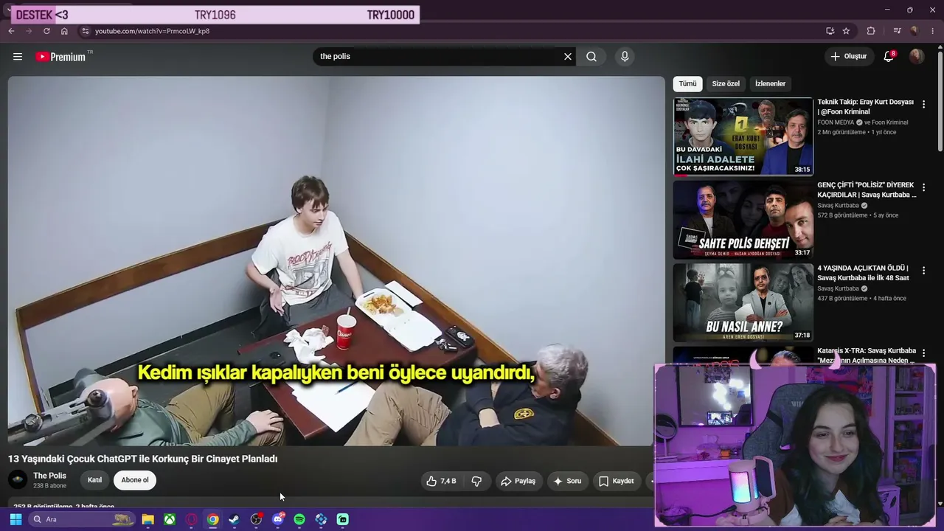Screen dimensions: 944x531
Task: Like the video (7,4 B)
Action: tap(441, 481)
